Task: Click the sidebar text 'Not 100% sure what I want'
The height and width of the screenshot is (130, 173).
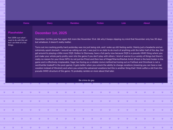Action: pyautogui.click(x=18, y=41)
